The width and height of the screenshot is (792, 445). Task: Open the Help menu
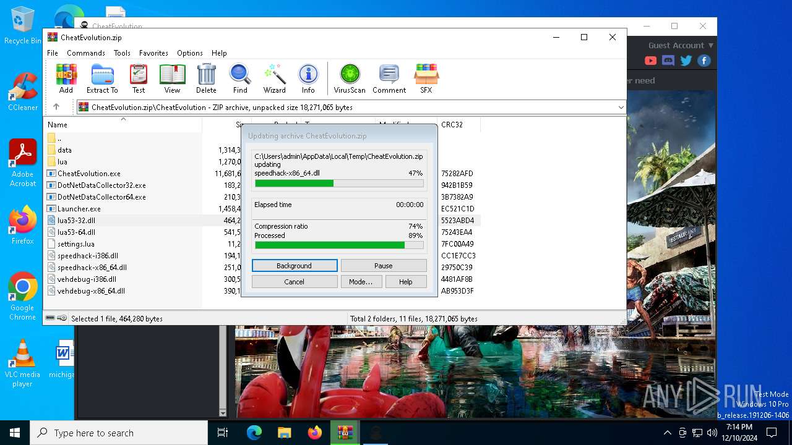(x=219, y=53)
